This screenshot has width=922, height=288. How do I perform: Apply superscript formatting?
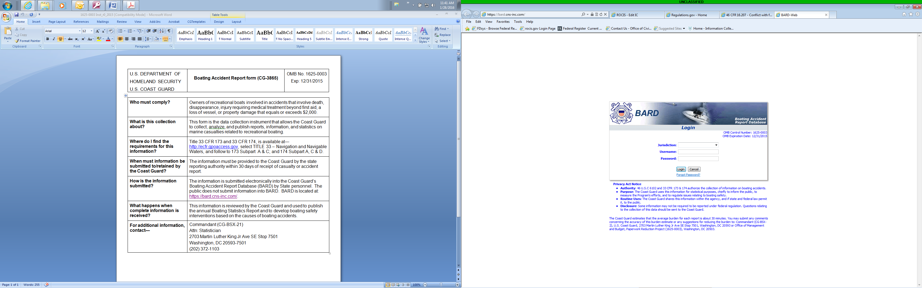tap(83, 39)
